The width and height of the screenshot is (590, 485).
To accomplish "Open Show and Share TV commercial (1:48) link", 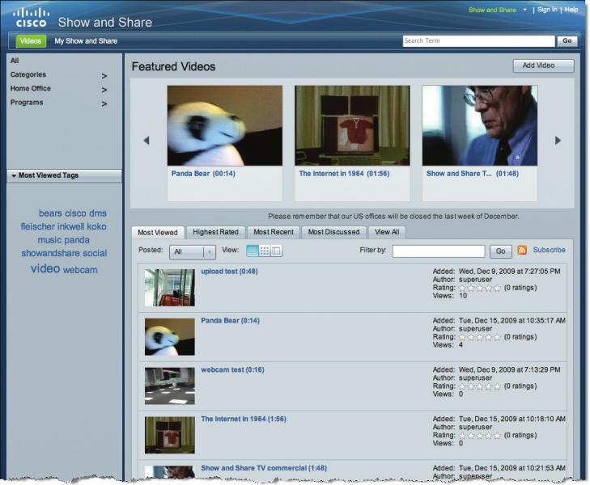I will point(264,468).
